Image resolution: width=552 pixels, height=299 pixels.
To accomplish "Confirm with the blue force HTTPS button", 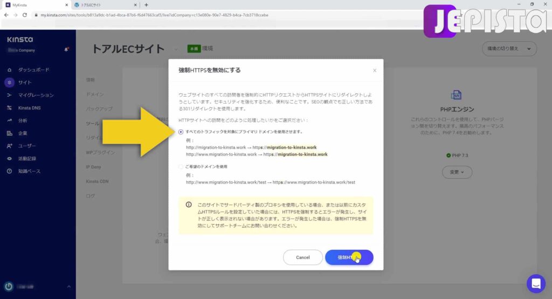I will pos(349,257).
